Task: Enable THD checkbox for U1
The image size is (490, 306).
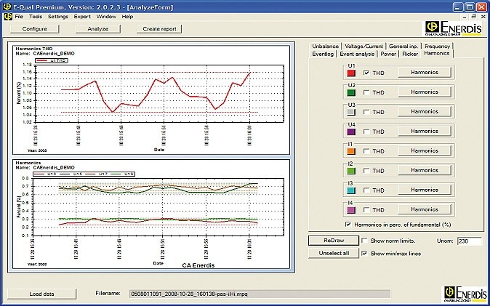Action: 366,73
